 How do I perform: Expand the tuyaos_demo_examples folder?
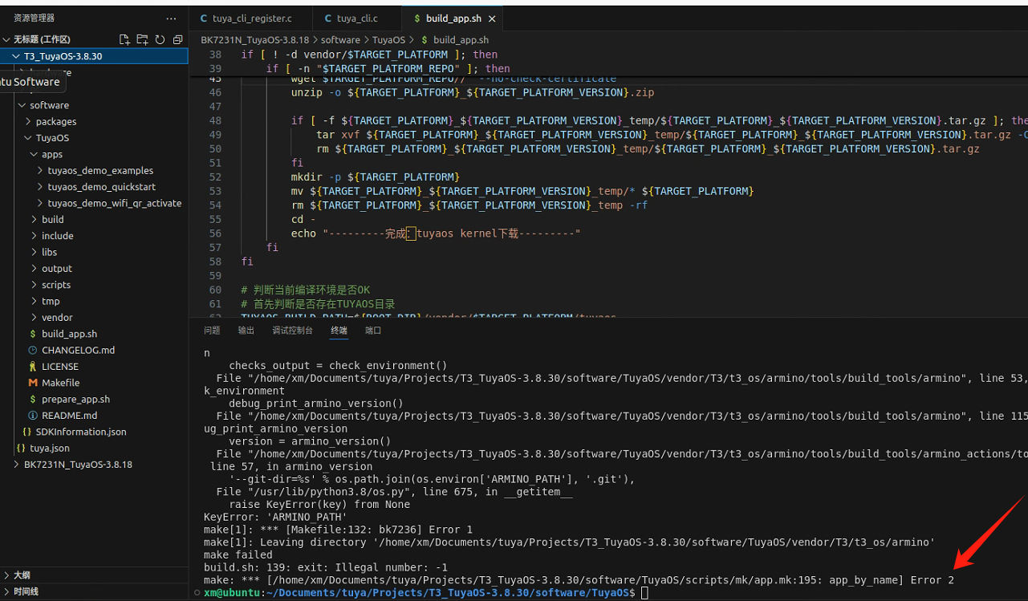(x=94, y=171)
